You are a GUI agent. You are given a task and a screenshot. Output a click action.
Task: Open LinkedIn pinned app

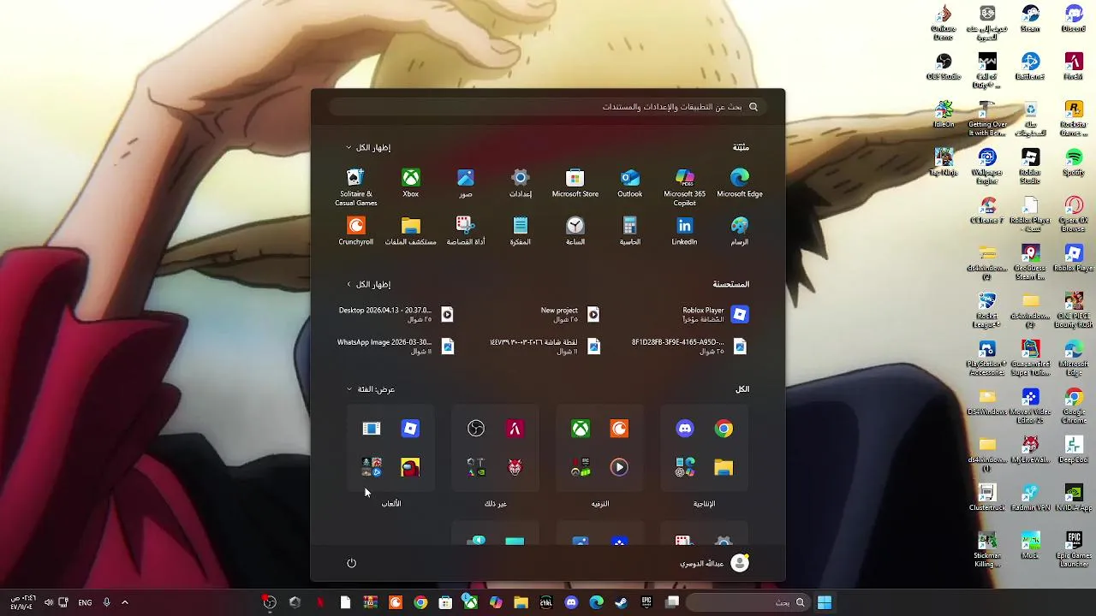684,231
